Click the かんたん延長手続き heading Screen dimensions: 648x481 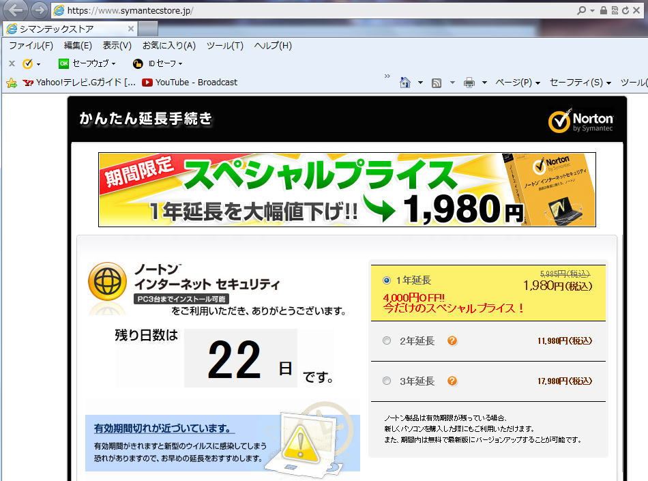point(145,119)
